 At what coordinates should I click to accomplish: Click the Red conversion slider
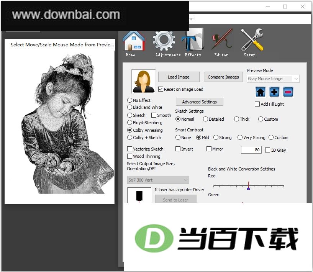coord(249,186)
